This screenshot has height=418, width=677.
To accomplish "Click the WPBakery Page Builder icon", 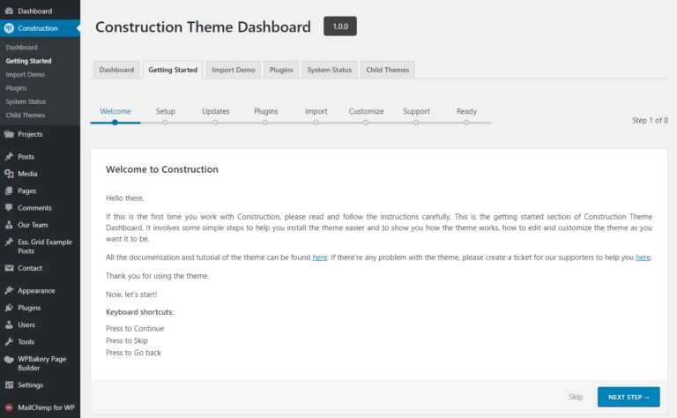I will tap(9, 359).
